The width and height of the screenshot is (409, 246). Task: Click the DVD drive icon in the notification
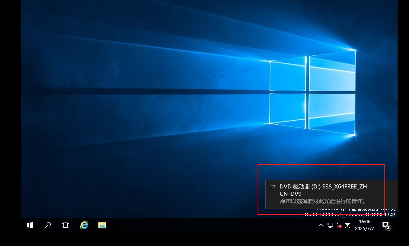click(x=272, y=187)
